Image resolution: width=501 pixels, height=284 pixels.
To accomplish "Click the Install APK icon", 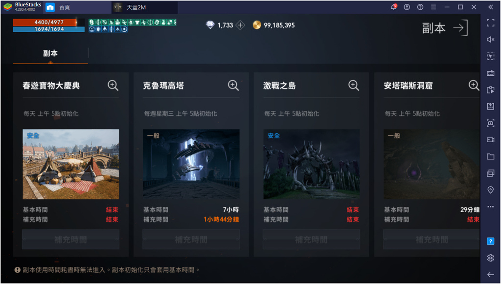I will [x=490, y=106].
